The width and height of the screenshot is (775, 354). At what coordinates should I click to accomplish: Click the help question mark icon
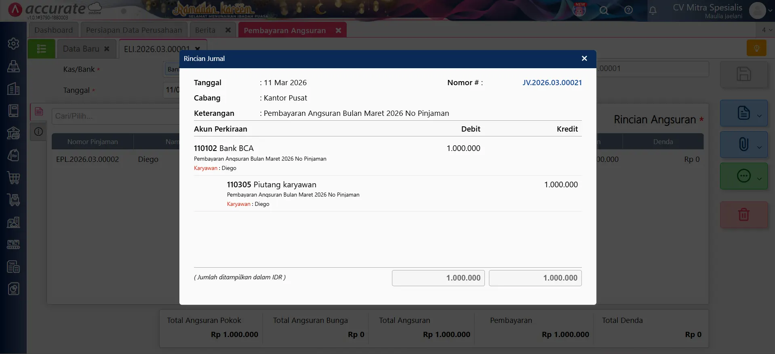(x=628, y=10)
